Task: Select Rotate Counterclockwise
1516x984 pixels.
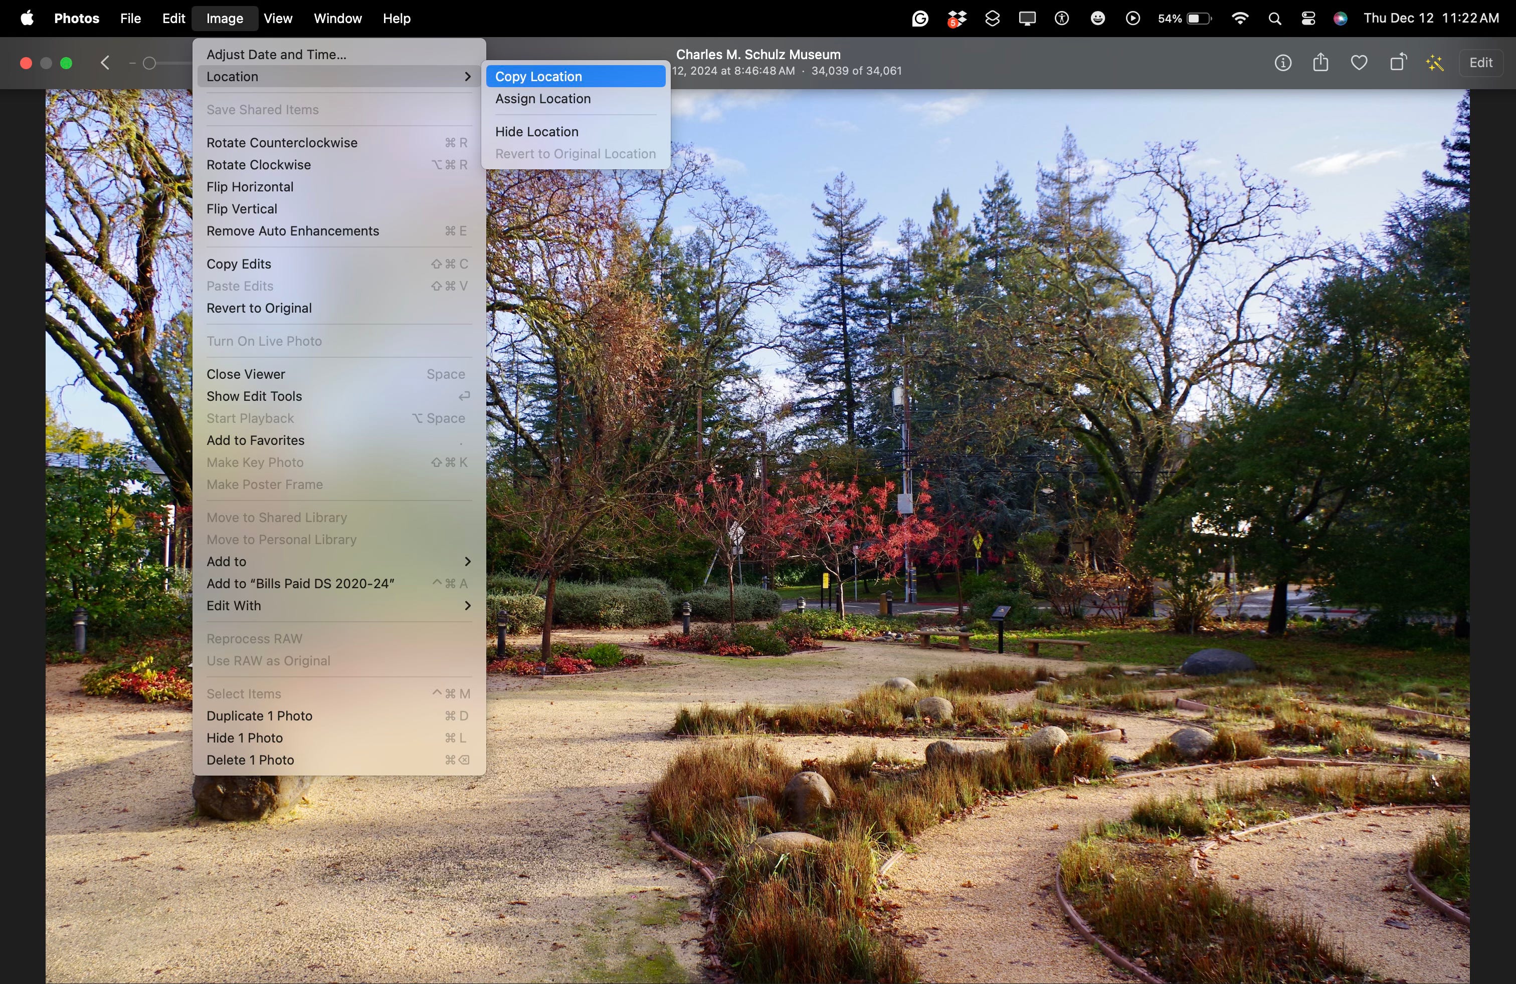Action: tap(339, 143)
